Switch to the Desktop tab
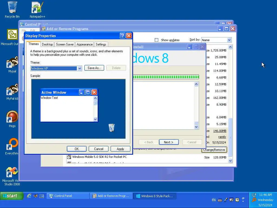Viewport: 277px width, 208px height. point(47,44)
